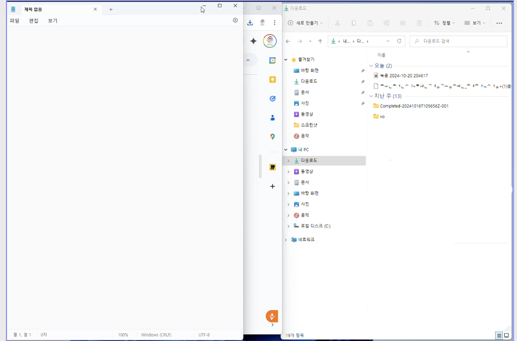
Task: Click the 다운로드 검색 search box
Action: (458, 41)
